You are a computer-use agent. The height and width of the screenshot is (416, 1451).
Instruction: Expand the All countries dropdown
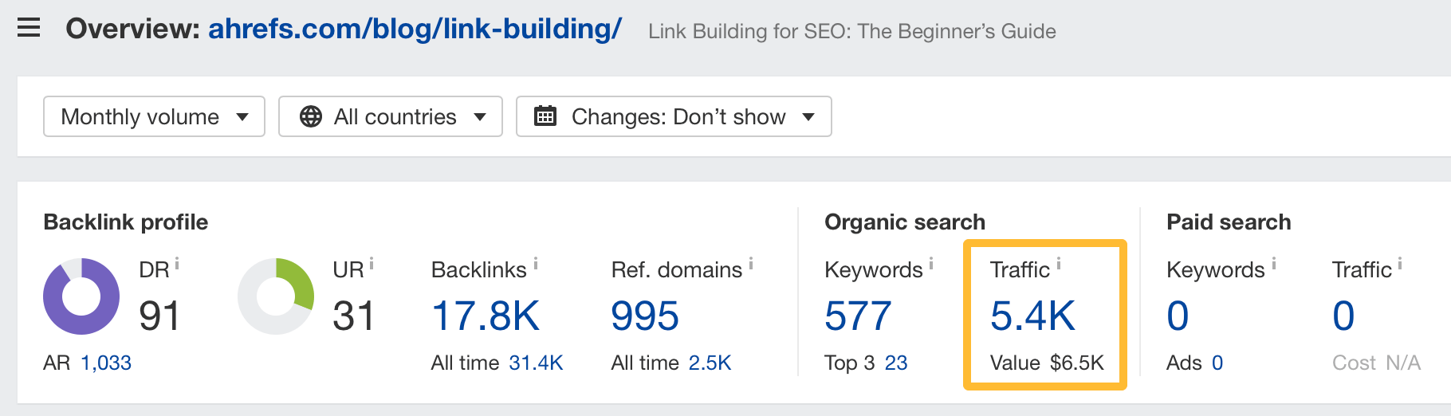coord(390,116)
